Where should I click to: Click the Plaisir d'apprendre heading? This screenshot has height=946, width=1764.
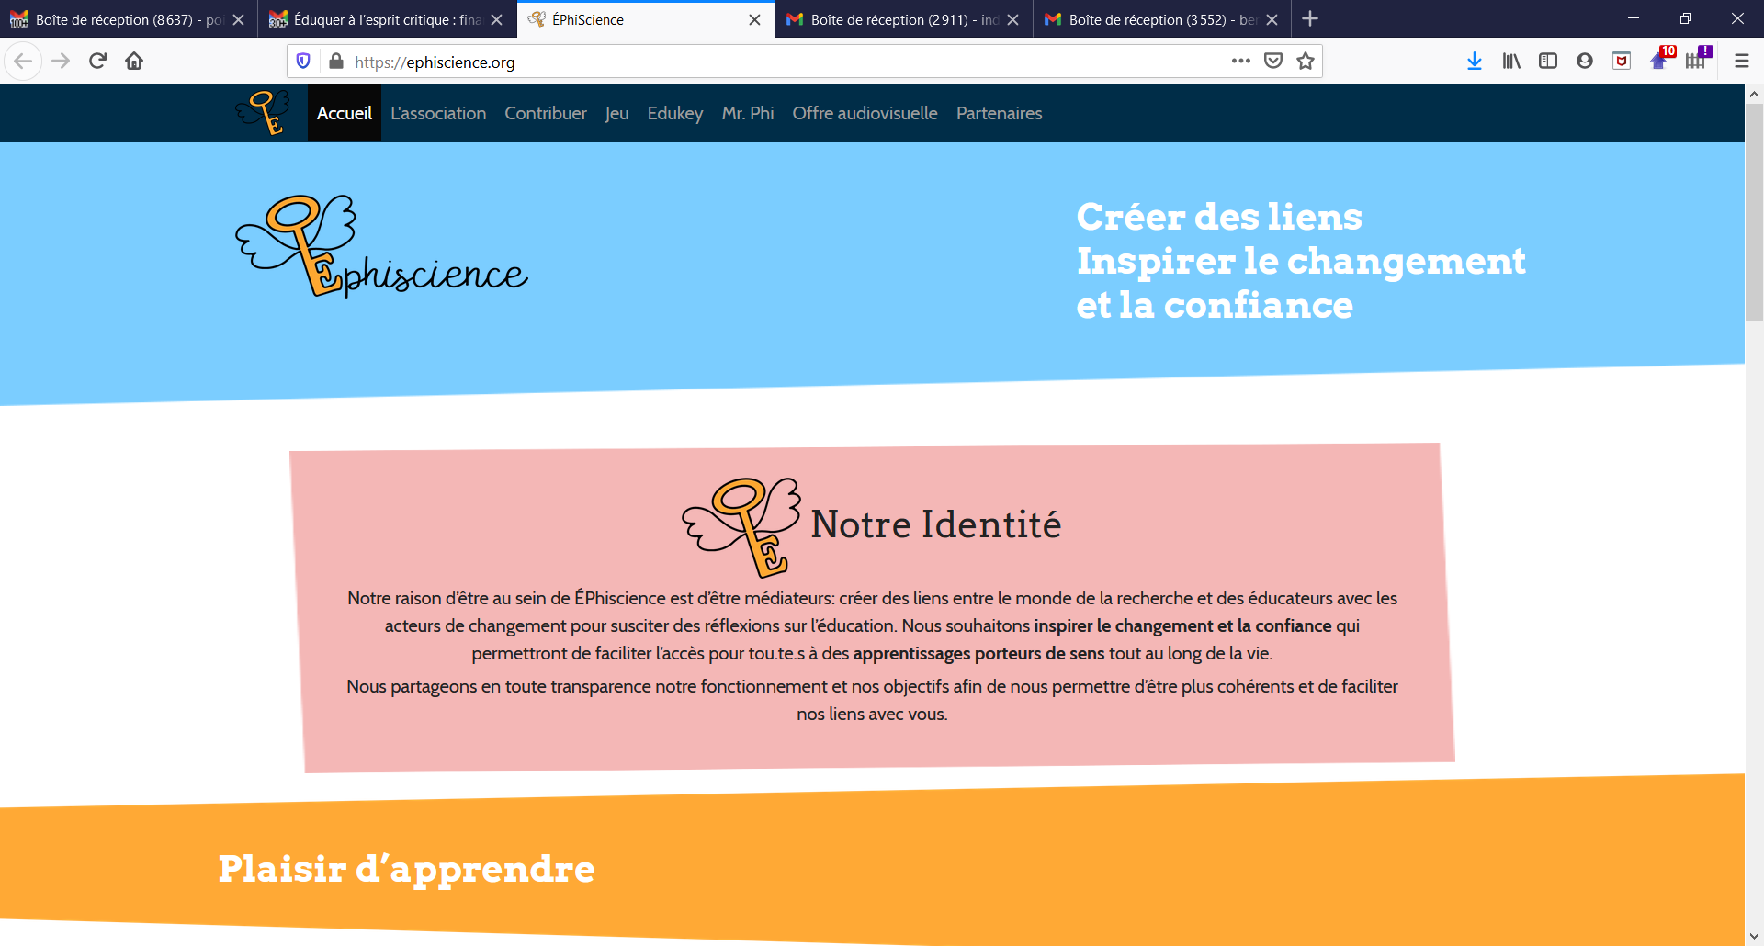tap(407, 869)
